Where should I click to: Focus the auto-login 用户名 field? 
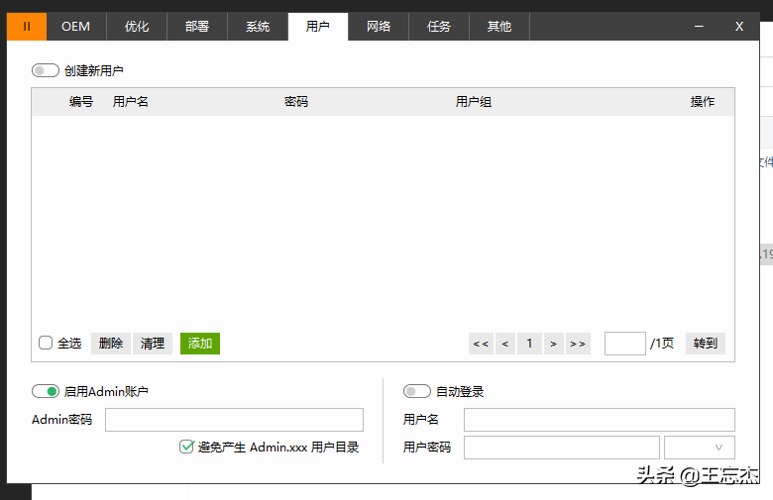600,420
